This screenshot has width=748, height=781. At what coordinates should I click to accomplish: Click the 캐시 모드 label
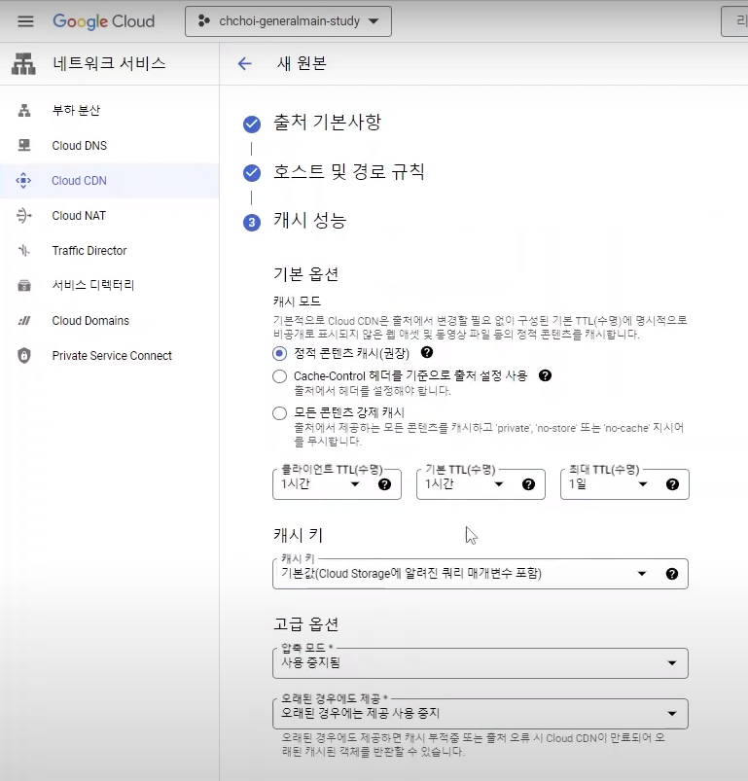297,302
